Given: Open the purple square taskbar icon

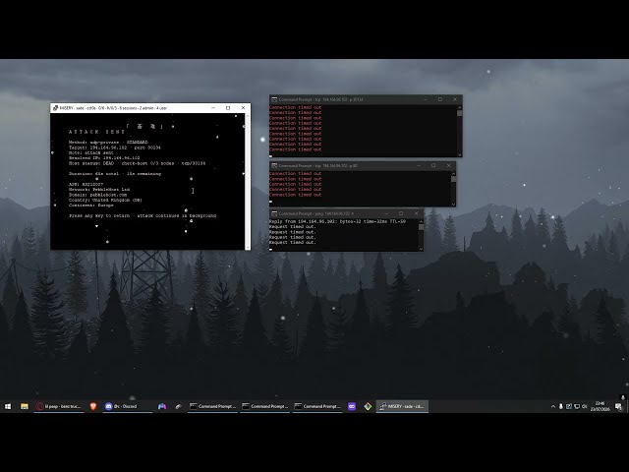Looking at the screenshot, I should tap(352, 406).
